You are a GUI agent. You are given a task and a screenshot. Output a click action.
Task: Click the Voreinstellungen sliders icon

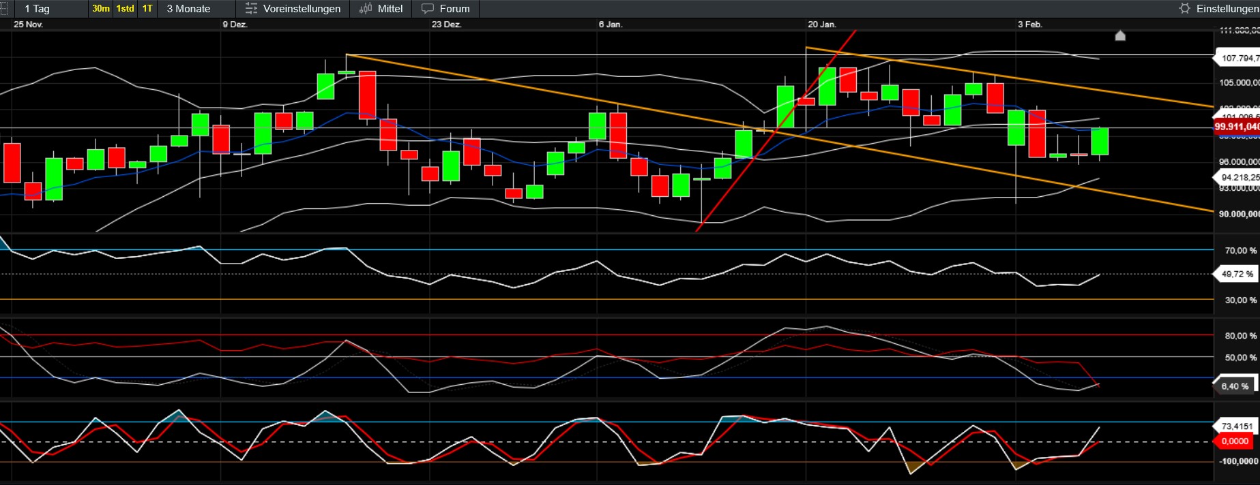click(251, 9)
